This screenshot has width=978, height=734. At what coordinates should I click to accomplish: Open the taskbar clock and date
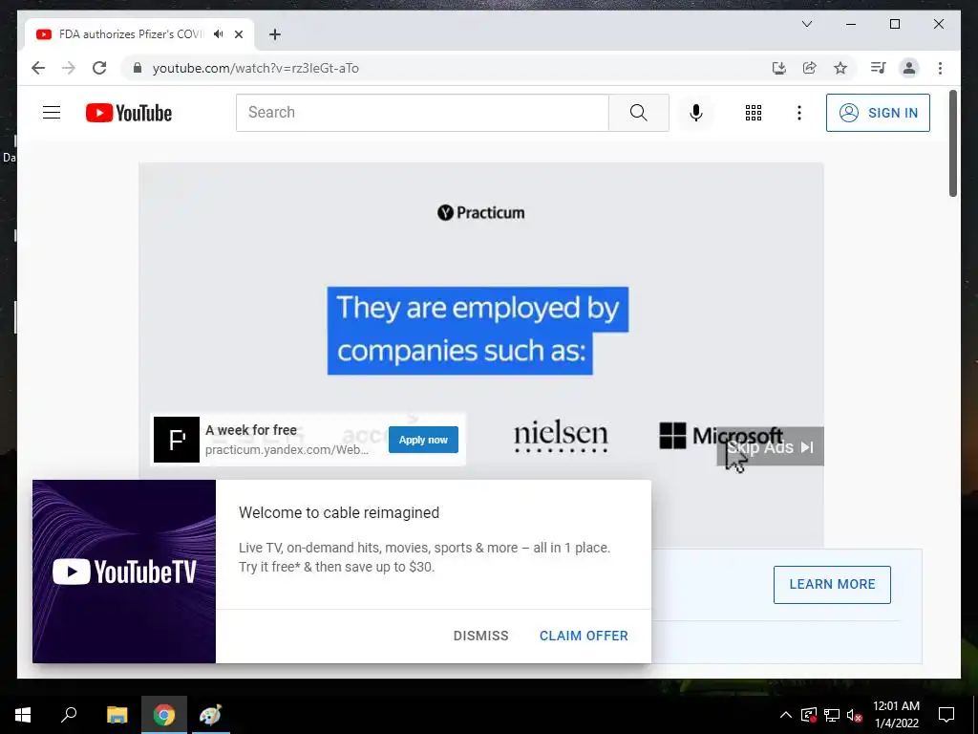(896, 715)
